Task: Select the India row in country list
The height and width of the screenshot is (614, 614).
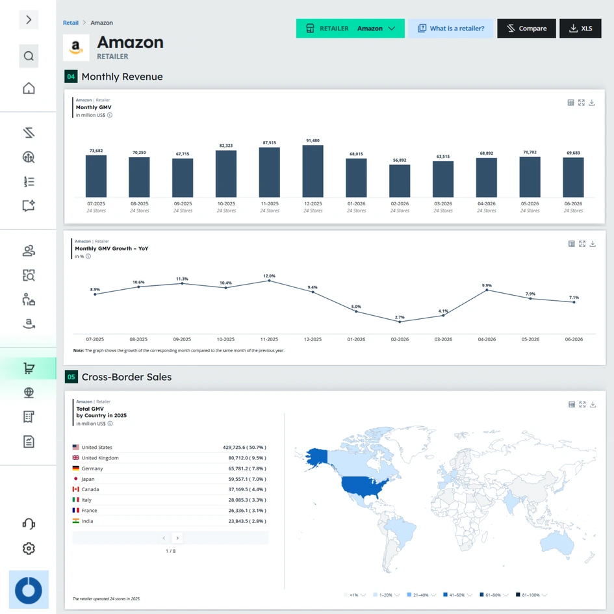Action: coord(170,521)
